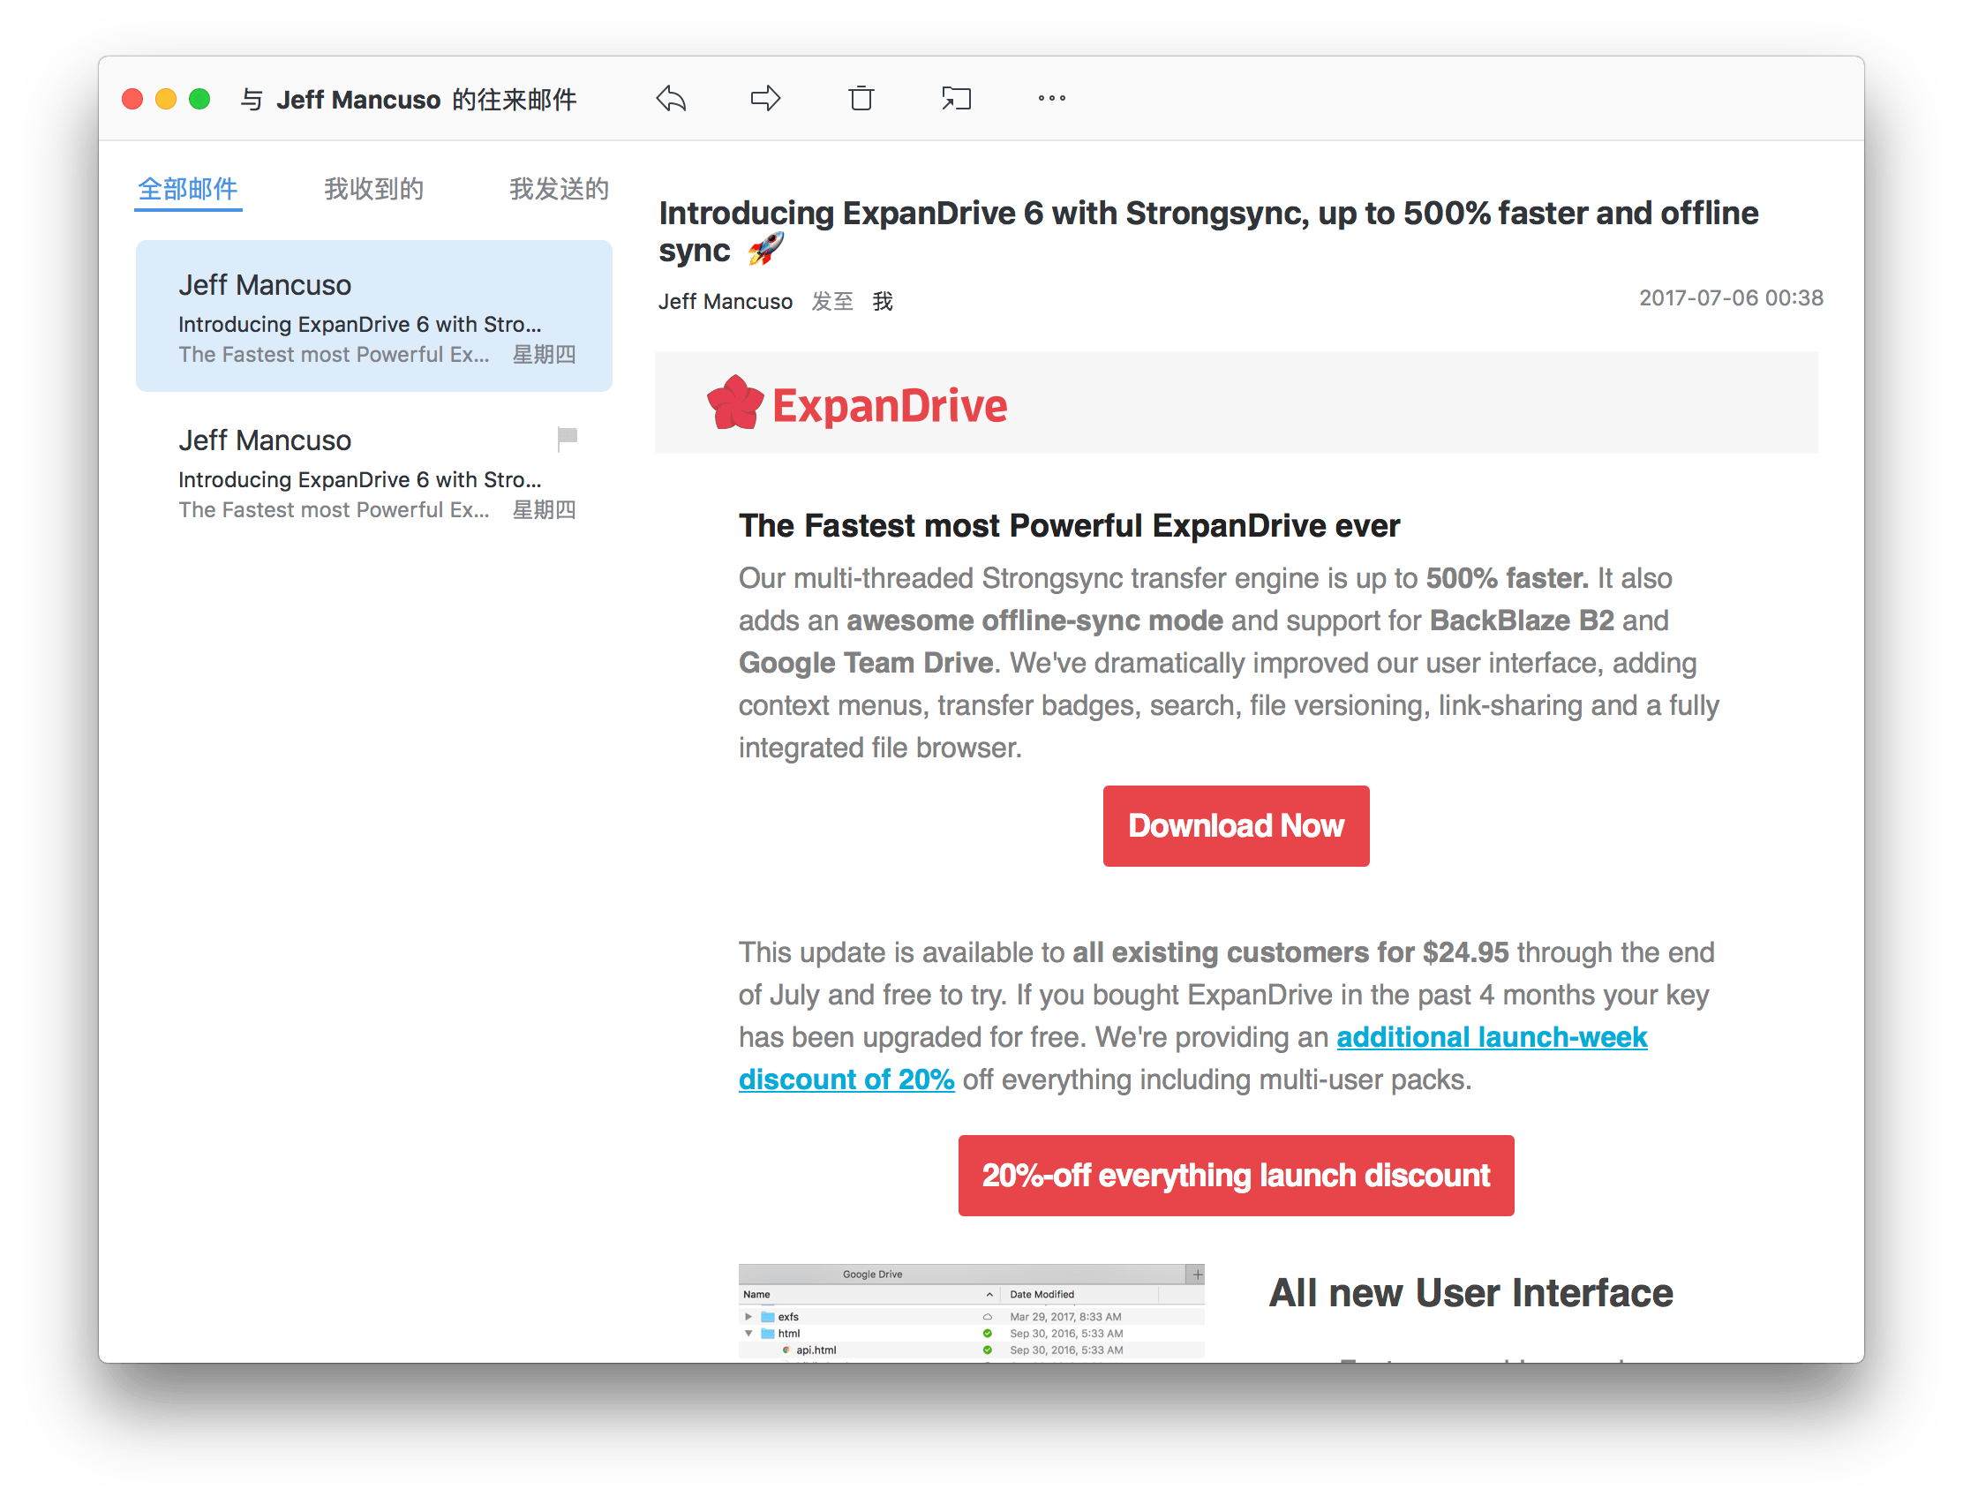Open additional launch-week discount of 20% link

click(1492, 1038)
